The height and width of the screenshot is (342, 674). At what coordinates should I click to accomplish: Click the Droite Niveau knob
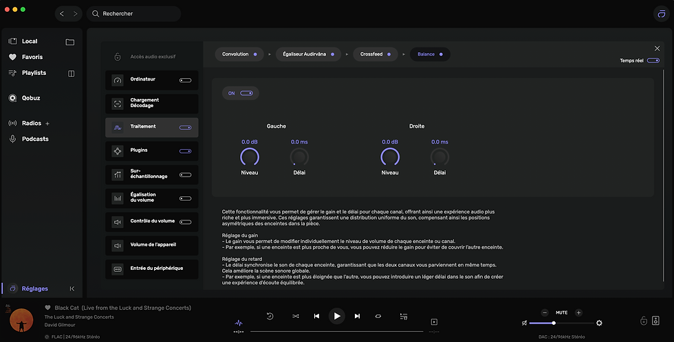(390, 157)
